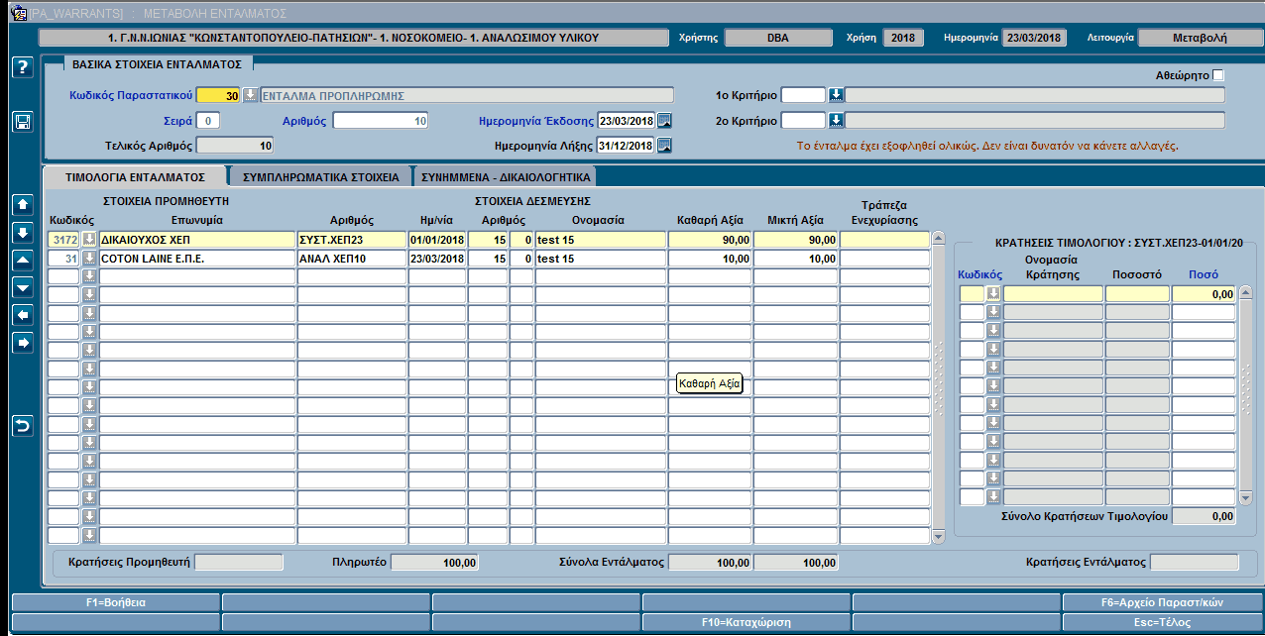Switch to the ΣΥΜΠΛΗΡΩΜΑΤΙΚΑ ΣΤΟΙΧΕΙΑ tab
The height and width of the screenshot is (636, 1265).
pyautogui.click(x=320, y=177)
